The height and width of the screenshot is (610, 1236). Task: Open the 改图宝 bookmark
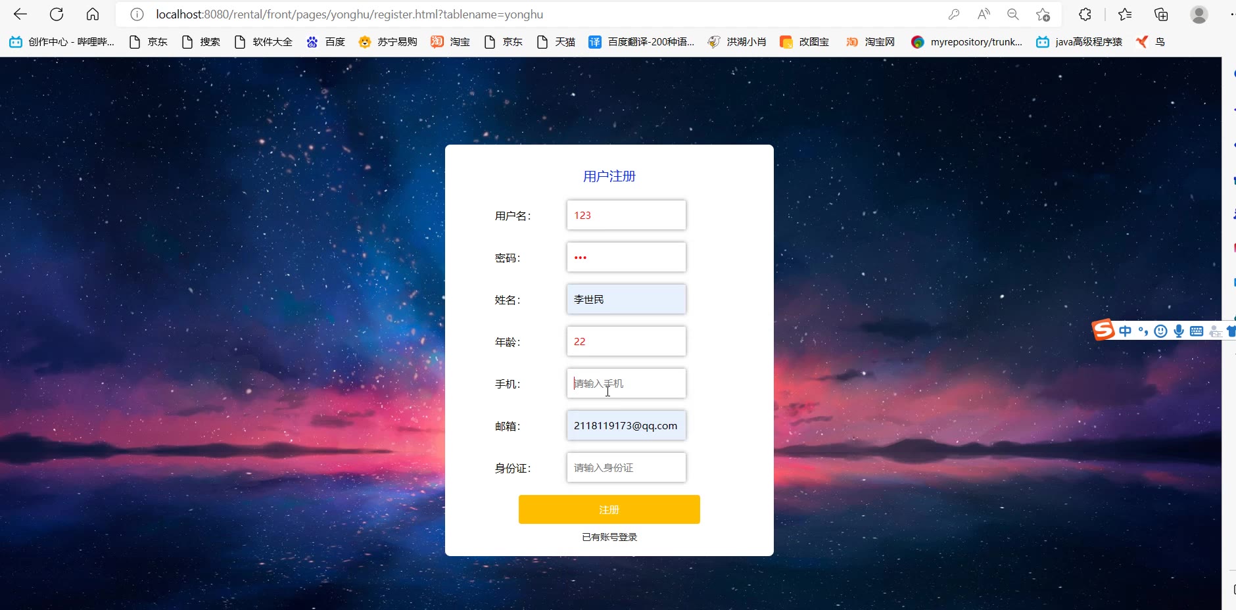click(x=804, y=42)
